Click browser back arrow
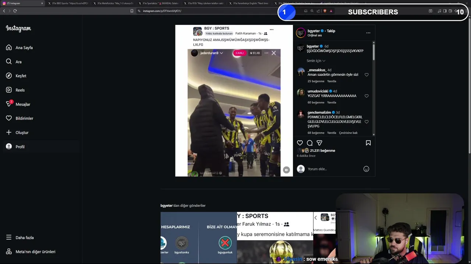Image resolution: width=471 pixels, height=264 pixels. tap(4, 11)
